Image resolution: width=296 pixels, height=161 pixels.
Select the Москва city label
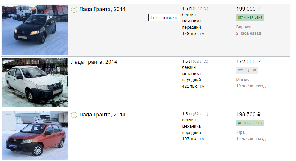[x=243, y=80]
